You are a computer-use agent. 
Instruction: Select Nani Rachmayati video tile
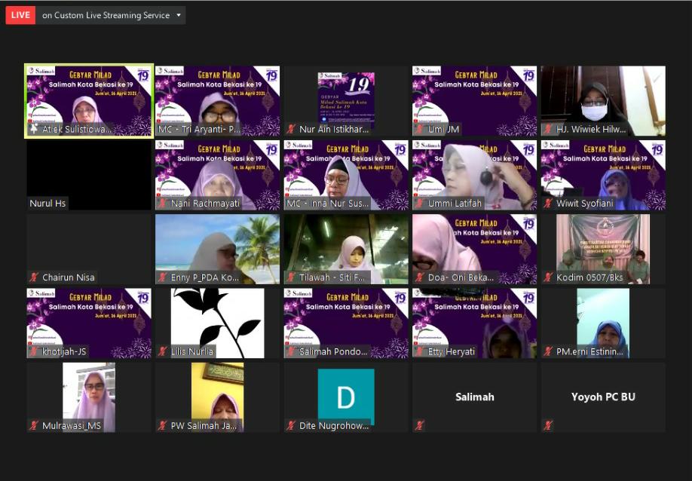point(218,175)
